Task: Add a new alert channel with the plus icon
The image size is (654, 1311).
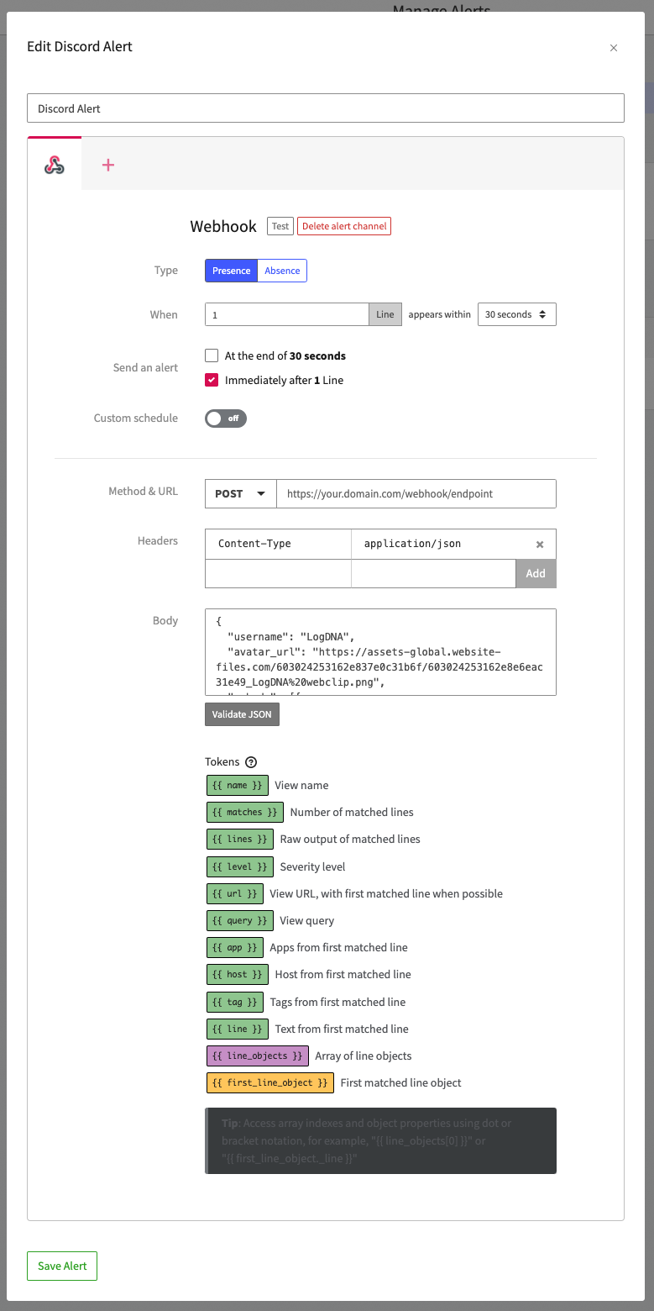Action: [x=107, y=165]
